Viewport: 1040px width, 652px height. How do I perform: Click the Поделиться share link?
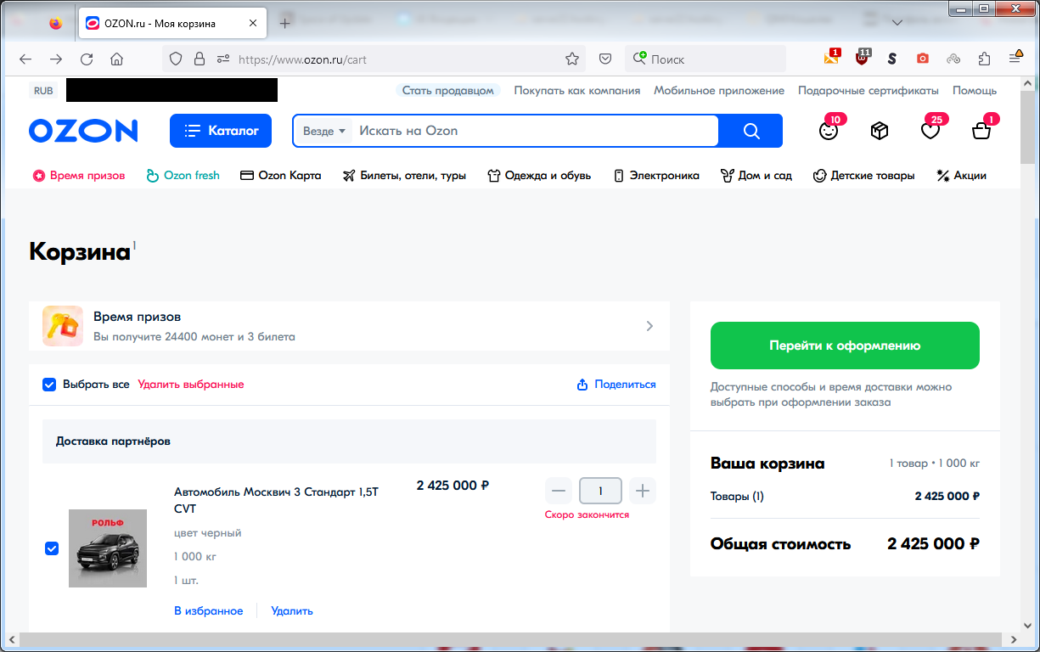click(x=616, y=385)
